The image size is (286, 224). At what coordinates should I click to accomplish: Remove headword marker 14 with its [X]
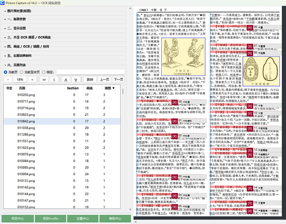[250, 188]
